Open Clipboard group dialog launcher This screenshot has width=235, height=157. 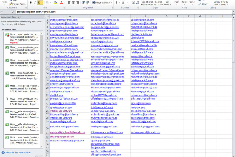tap(26, 7)
